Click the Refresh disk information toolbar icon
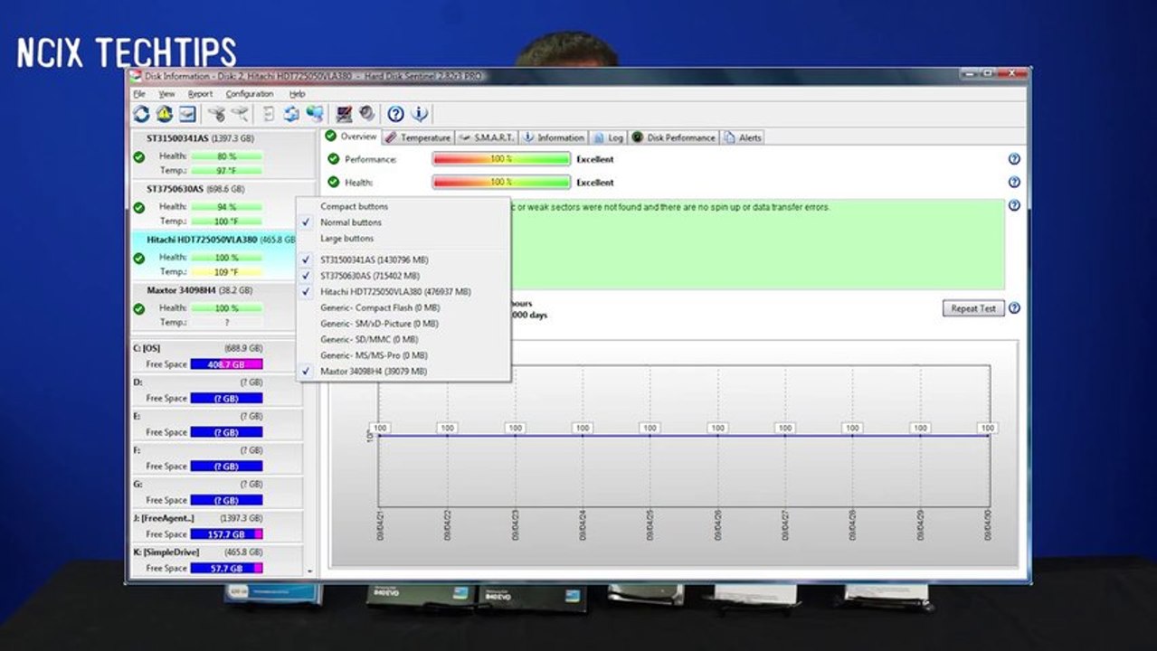 pyautogui.click(x=141, y=114)
